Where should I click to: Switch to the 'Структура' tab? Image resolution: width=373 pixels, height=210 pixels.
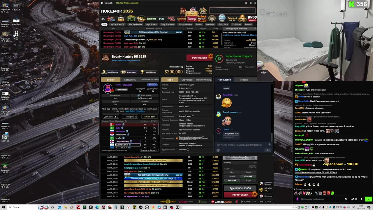[187, 80]
